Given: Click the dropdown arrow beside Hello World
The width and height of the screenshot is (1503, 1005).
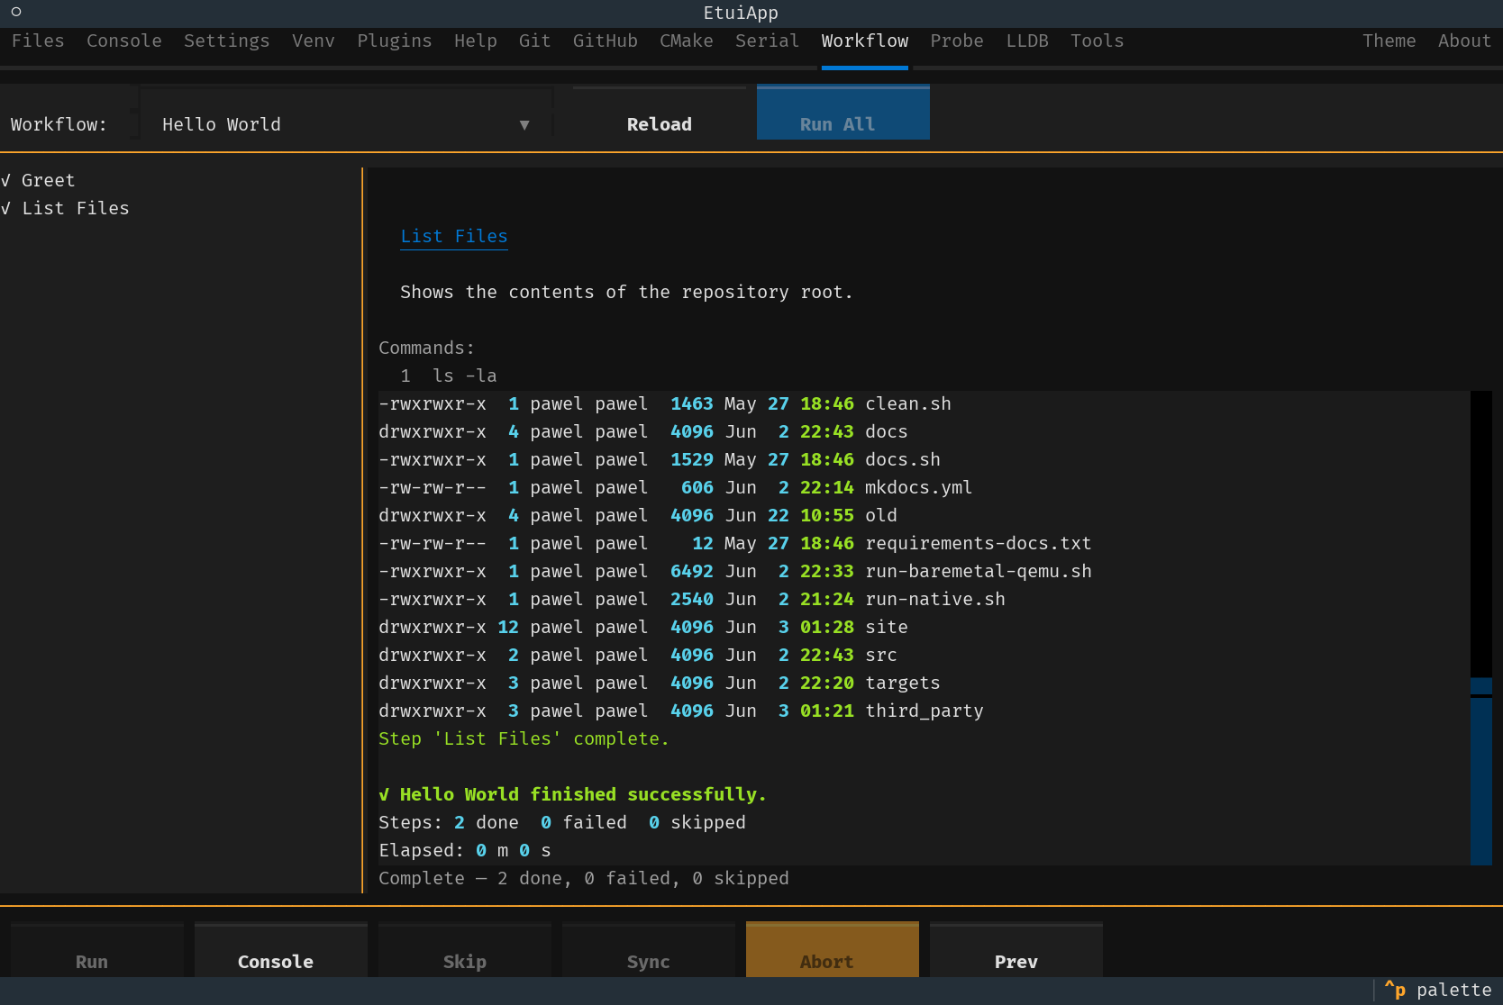Looking at the screenshot, I should tap(524, 124).
